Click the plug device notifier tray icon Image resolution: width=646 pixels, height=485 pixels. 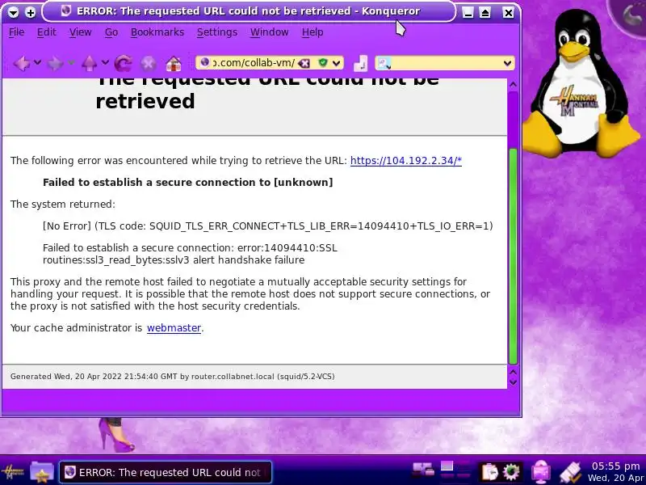pos(571,471)
